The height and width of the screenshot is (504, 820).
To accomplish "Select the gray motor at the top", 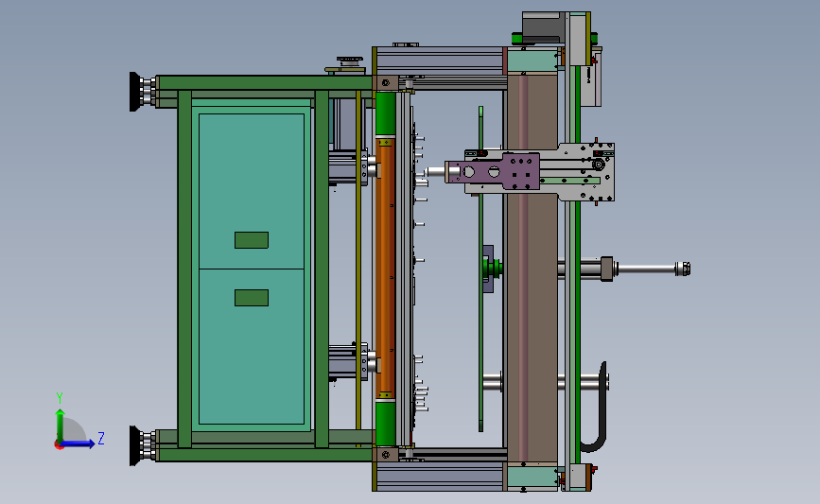I will coord(543,27).
